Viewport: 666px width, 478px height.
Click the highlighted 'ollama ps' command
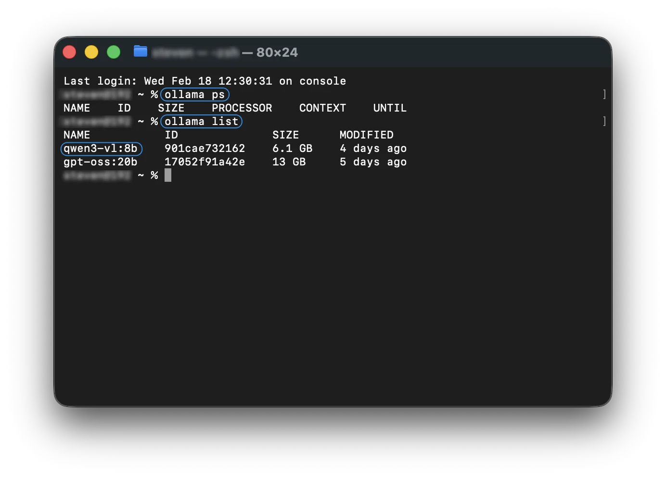point(194,95)
